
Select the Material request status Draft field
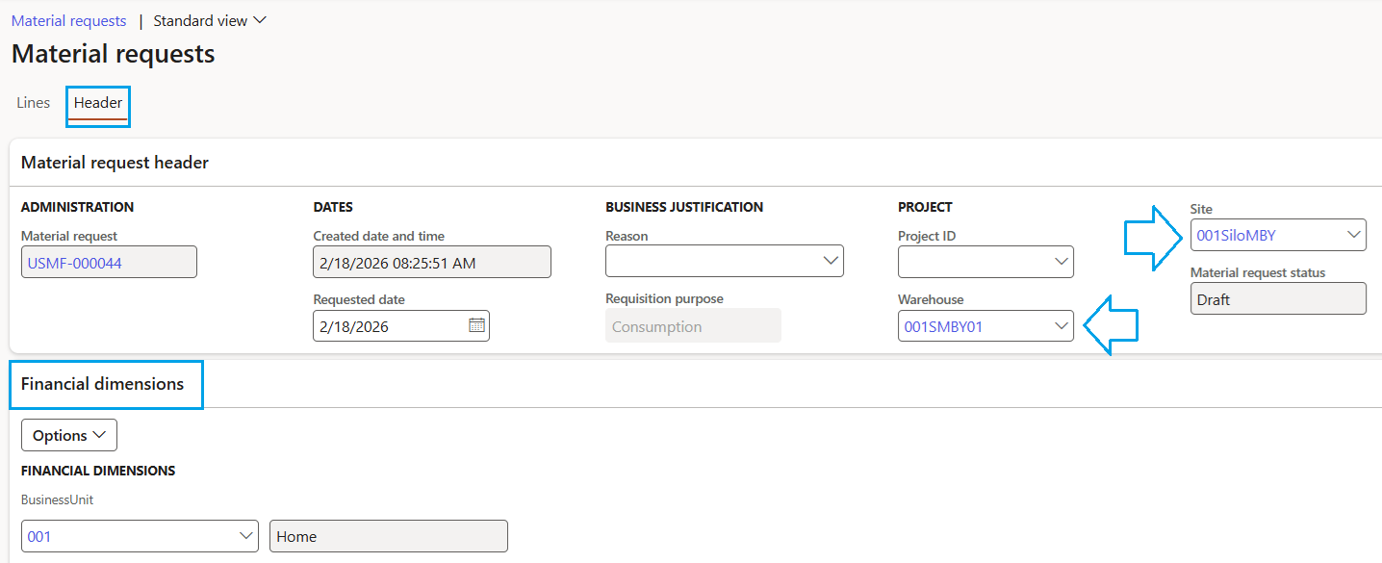[1277, 299]
